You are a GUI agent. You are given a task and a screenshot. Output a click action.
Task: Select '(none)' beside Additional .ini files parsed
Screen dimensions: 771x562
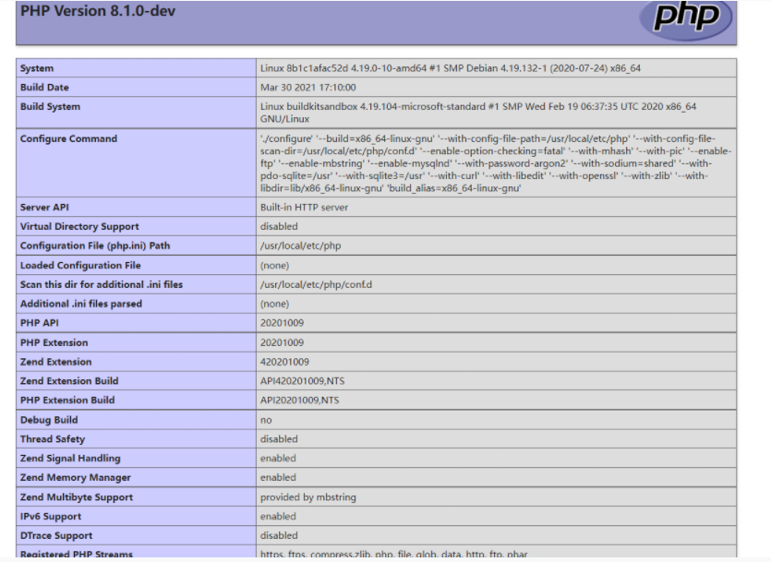coord(274,304)
